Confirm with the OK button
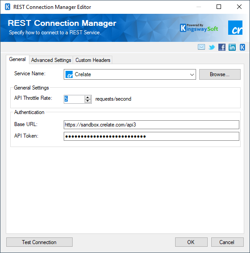The width and height of the screenshot is (250, 253). [191, 242]
